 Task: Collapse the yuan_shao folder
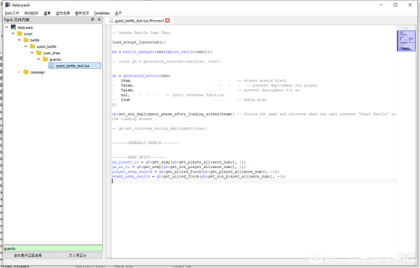tap(33, 53)
